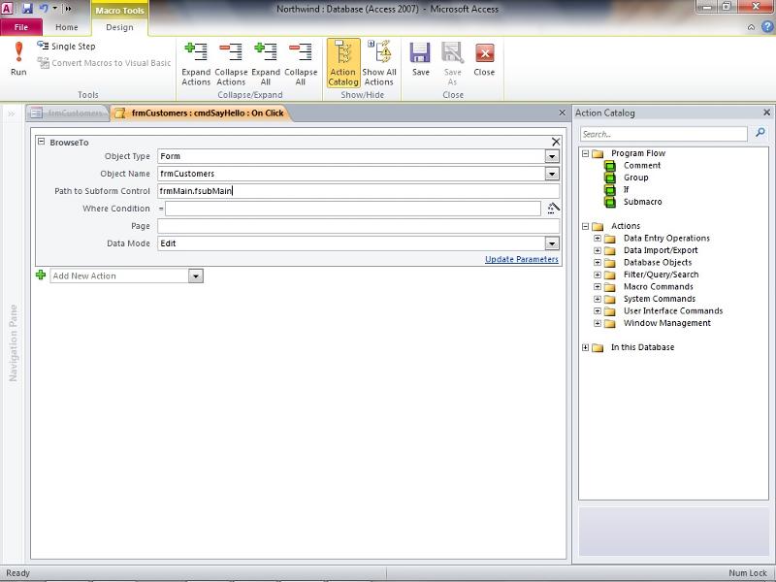
Task: Select the Comment item in Program Flow
Action: pyautogui.click(x=642, y=165)
